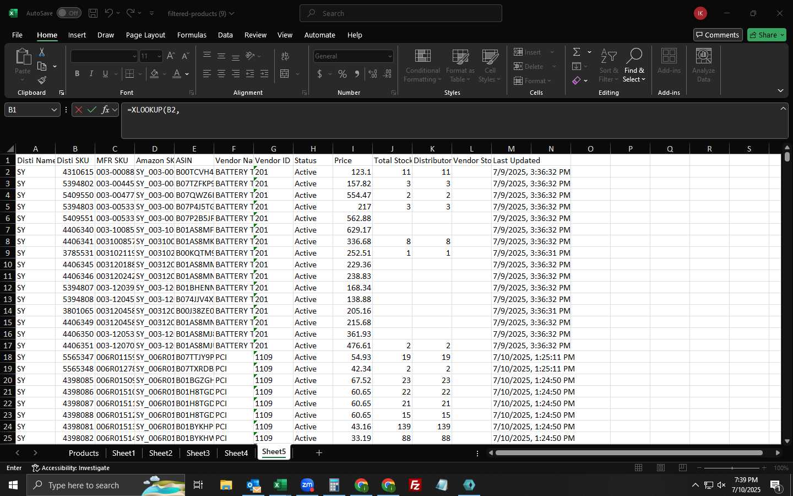Apply Comma Style format
Image resolution: width=793 pixels, height=496 pixels.
357,74
